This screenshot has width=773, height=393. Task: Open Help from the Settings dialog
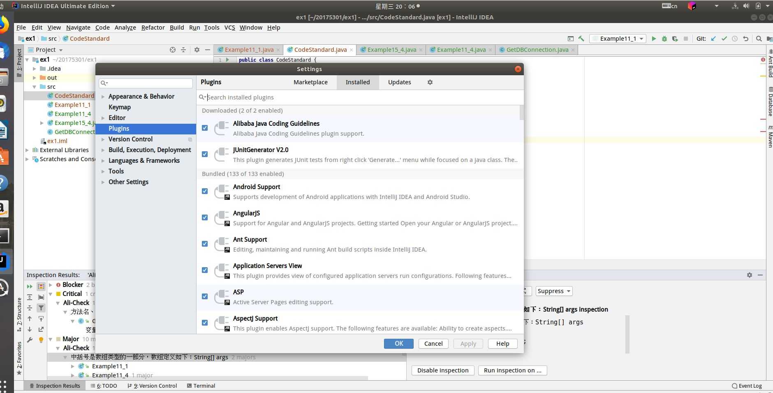(502, 344)
